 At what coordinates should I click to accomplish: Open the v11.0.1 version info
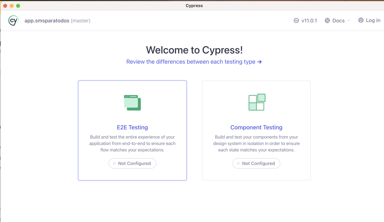[x=305, y=20]
